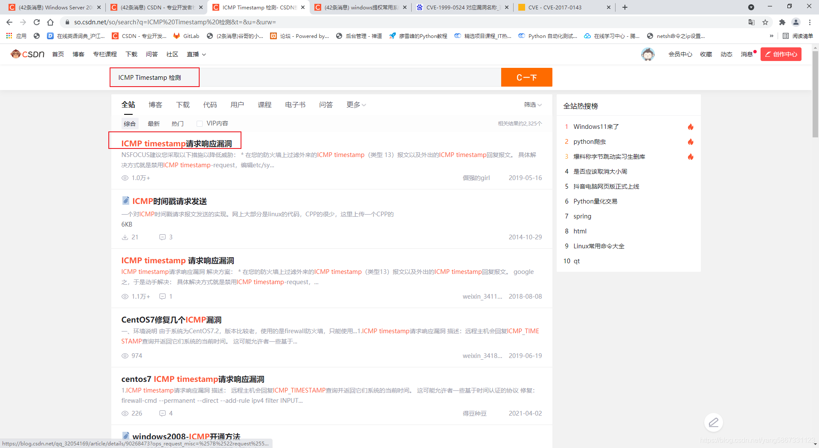Image resolution: width=819 pixels, height=448 pixels.
Task: Show more bookmarks with the chevron
Action: (771, 36)
